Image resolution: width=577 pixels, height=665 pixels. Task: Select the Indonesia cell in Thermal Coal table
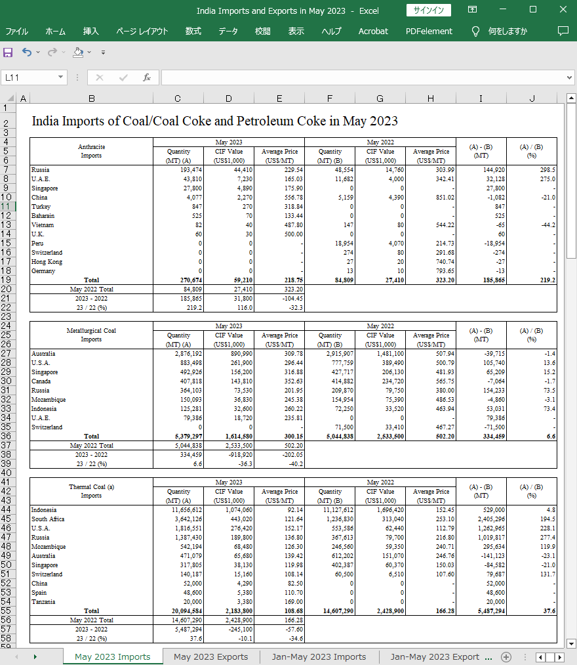pyautogui.click(x=92, y=510)
